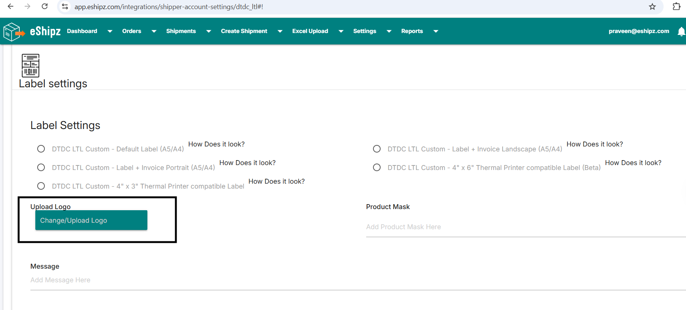Screen dimensions: 686x310
Task: Click the Change/Upload Logo button
Action: pyautogui.click(x=91, y=220)
